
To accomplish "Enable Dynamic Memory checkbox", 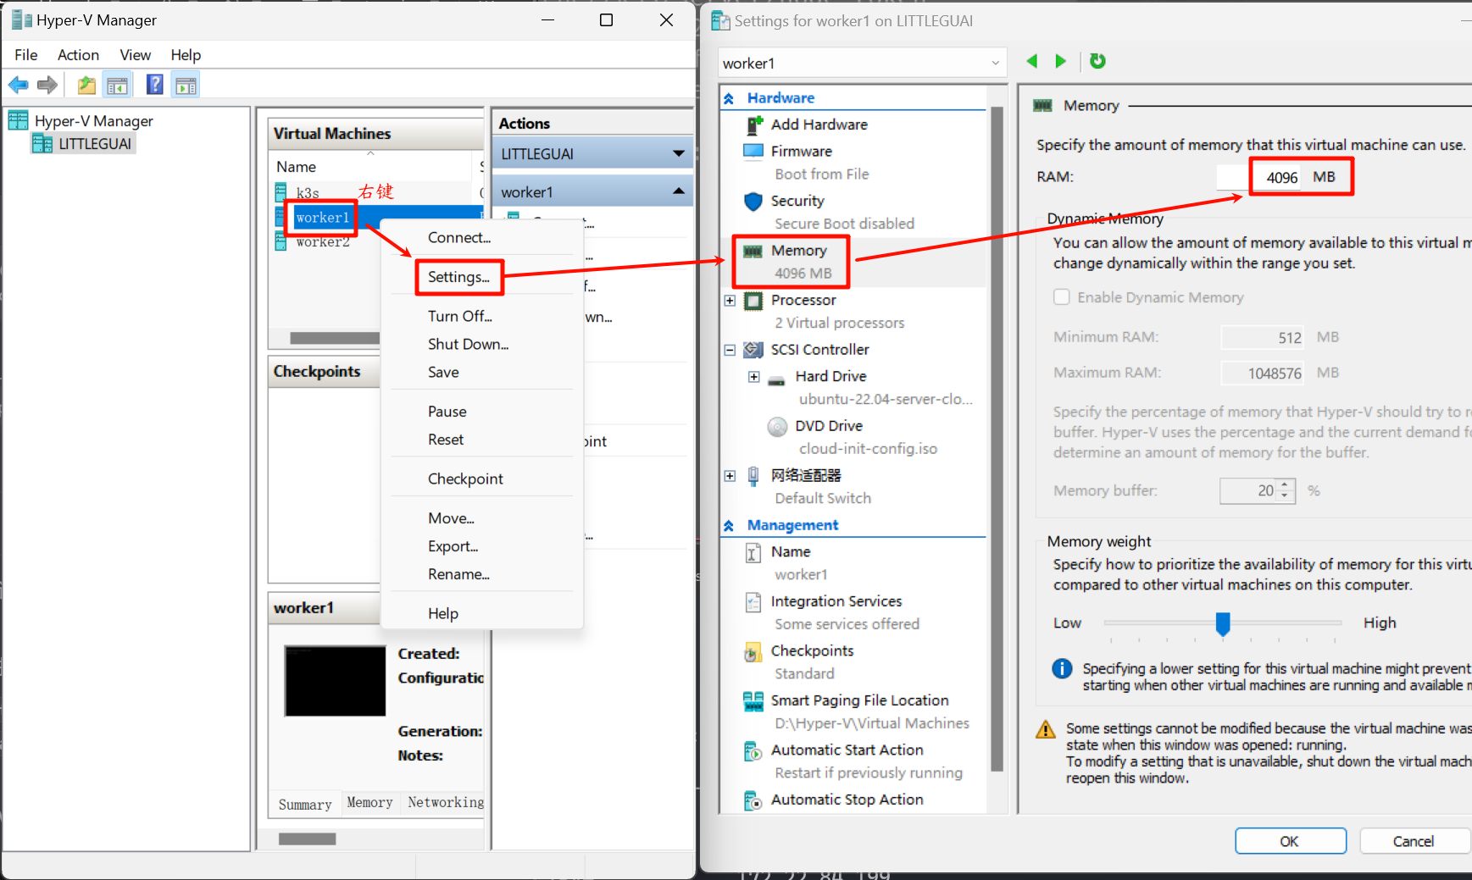I will tap(1061, 297).
